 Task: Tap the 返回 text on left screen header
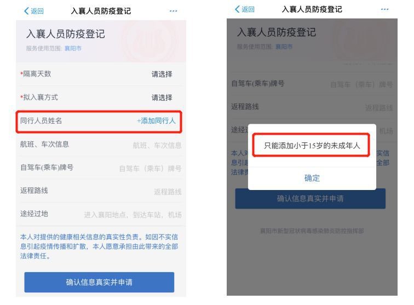coord(37,11)
